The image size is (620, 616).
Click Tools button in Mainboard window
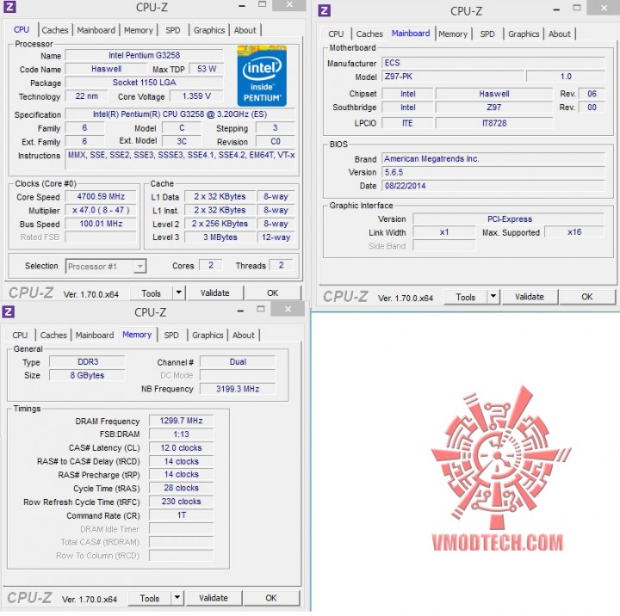[465, 297]
